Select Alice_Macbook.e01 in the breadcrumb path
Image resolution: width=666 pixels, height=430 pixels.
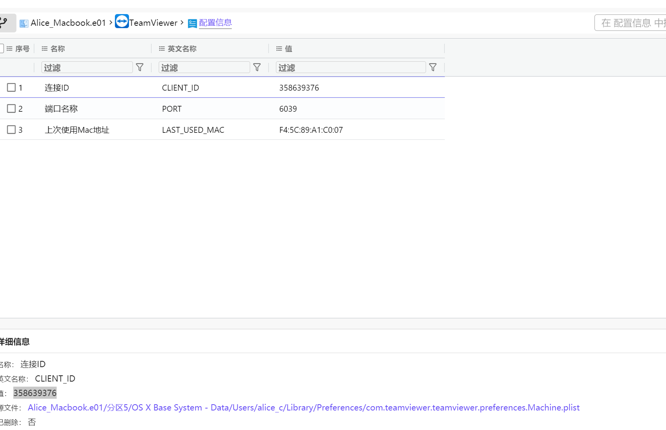68,23
